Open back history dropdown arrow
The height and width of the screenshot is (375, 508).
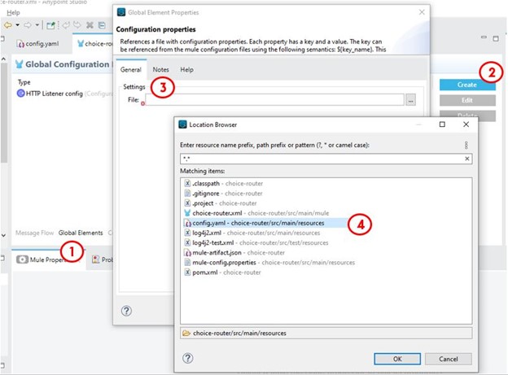click(17, 26)
